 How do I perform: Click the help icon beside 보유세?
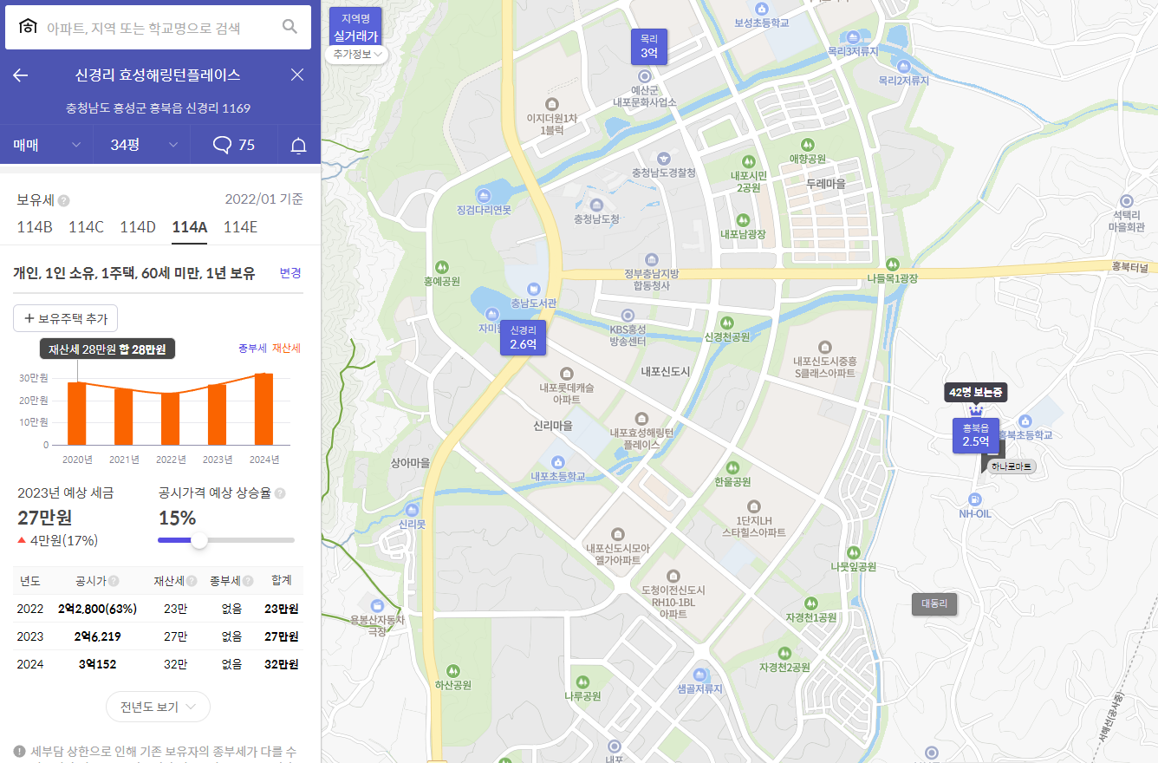tap(64, 200)
